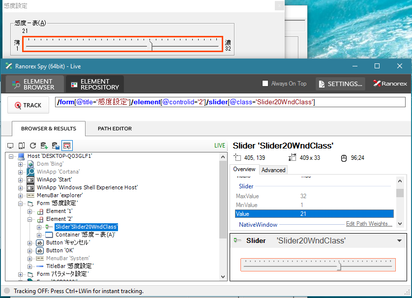Collapse the Form '感度設定' tree node

tap(20, 204)
